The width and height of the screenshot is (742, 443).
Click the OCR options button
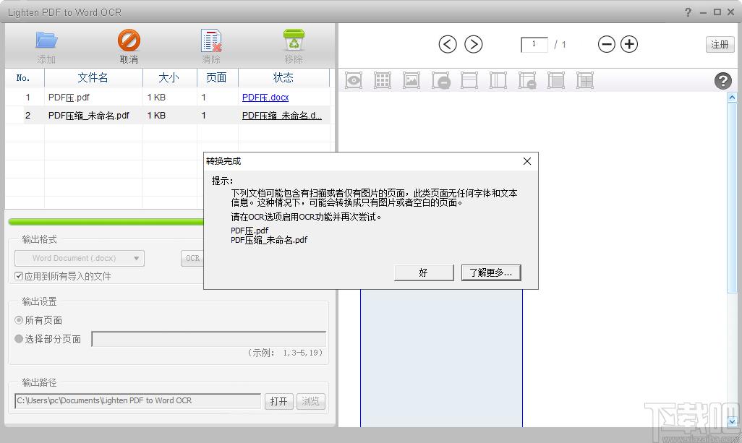point(192,258)
